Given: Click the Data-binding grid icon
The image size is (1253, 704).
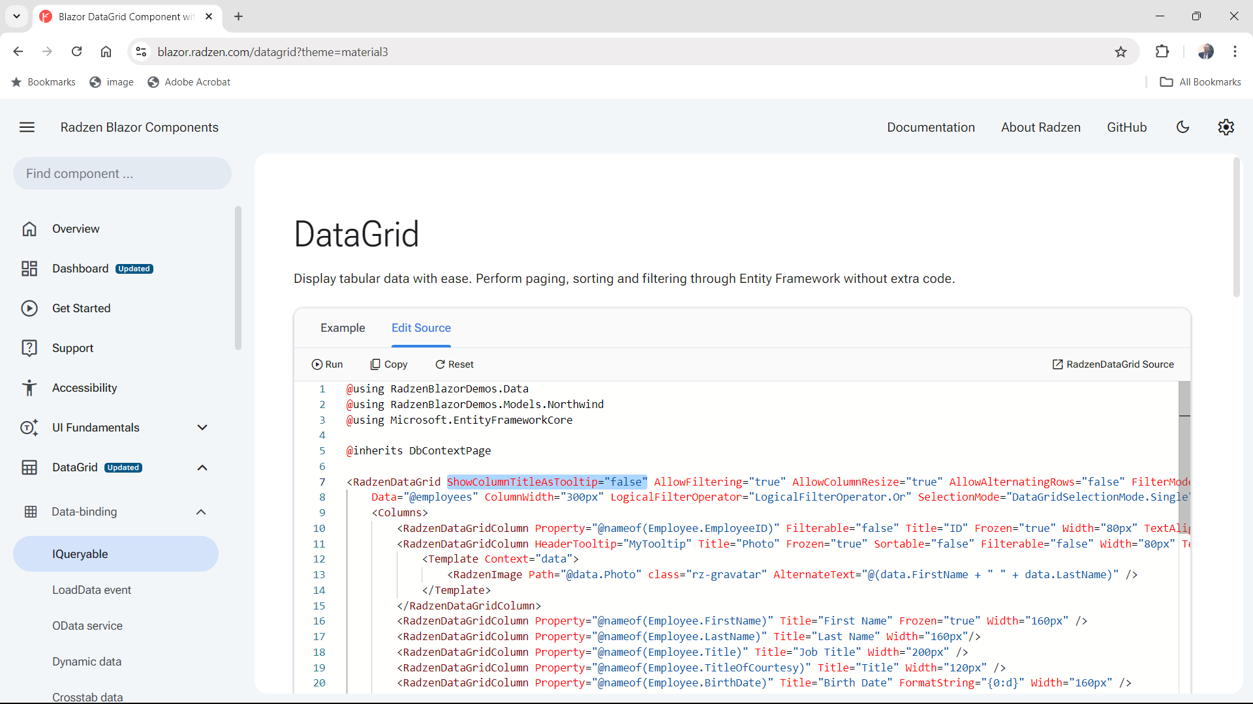Looking at the screenshot, I should [31, 512].
